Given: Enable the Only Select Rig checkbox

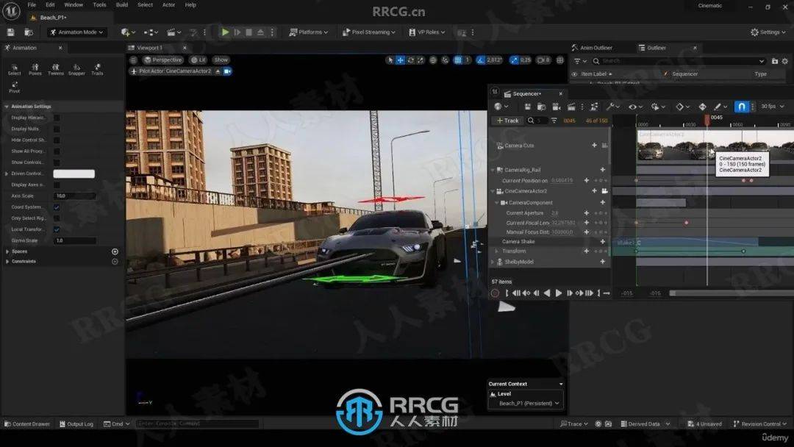Looking at the screenshot, I should [x=57, y=218].
